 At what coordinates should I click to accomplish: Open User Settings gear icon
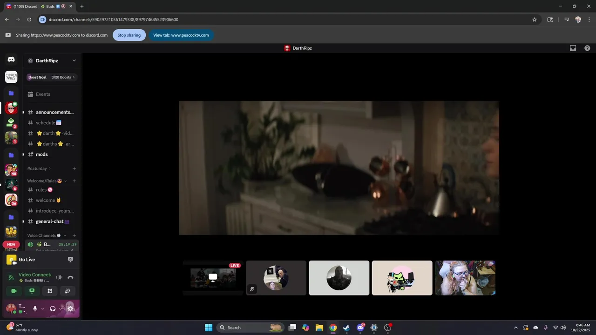click(x=70, y=308)
